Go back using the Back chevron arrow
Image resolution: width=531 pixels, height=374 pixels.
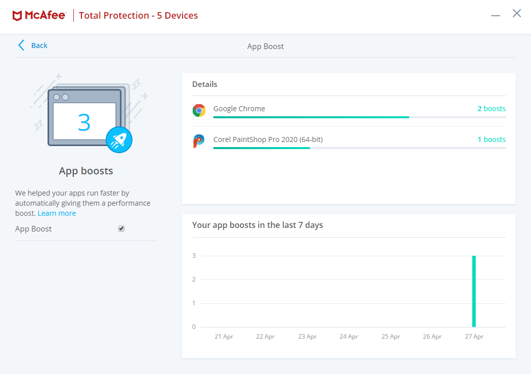click(21, 45)
